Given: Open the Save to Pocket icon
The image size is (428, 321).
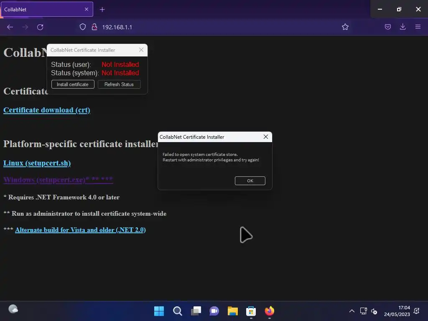Looking at the screenshot, I should tap(387, 27).
